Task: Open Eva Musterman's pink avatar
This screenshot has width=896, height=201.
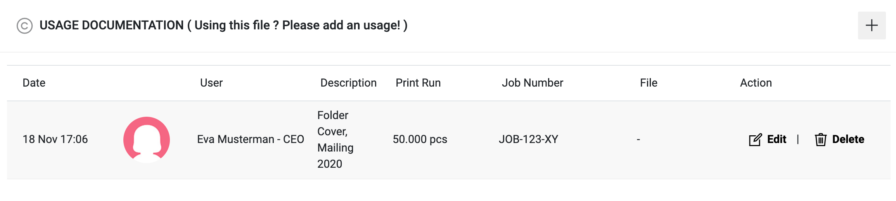Action: [x=147, y=140]
